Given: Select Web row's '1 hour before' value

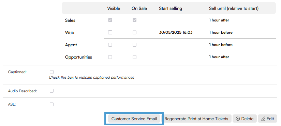Looking at the screenshot, I should 221,32.
